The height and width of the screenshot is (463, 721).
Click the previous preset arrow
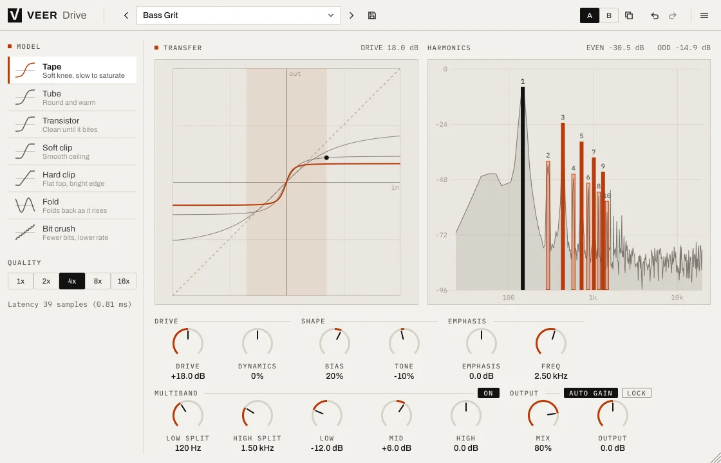click(x=126, y=15)
